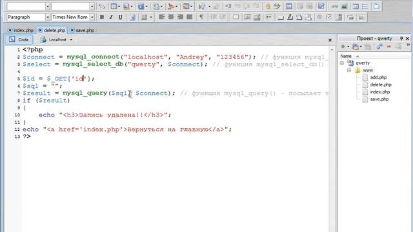Click the project folder icon with dropdown
The image size is (413, 232).
[356, 46]
